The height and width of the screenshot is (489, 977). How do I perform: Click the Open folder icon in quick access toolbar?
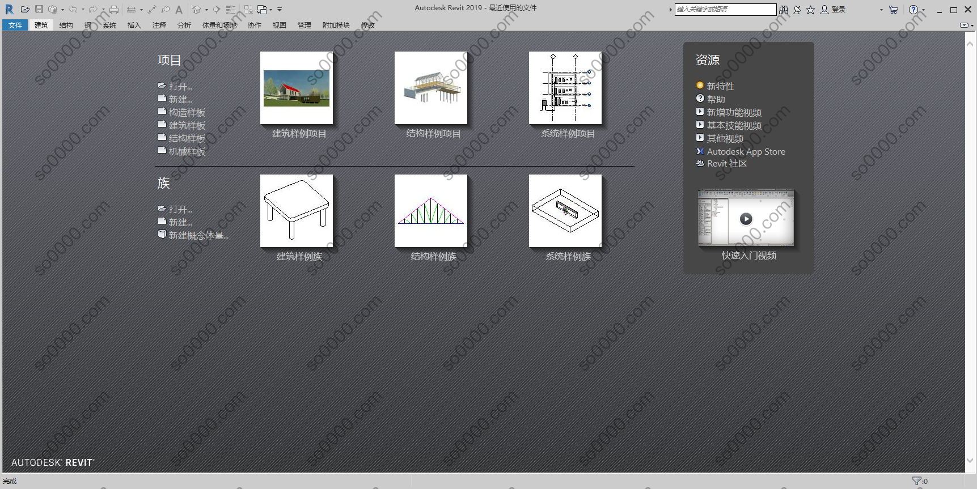pos(25,9)
